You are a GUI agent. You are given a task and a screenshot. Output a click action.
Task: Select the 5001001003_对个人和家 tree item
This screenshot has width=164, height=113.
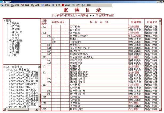(x=25, y=78)
